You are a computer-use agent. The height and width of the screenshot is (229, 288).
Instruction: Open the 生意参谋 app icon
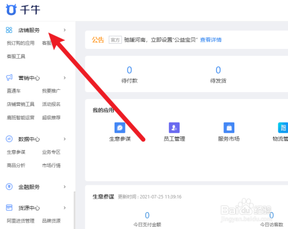pyautogui.click(x=120, y=128)
